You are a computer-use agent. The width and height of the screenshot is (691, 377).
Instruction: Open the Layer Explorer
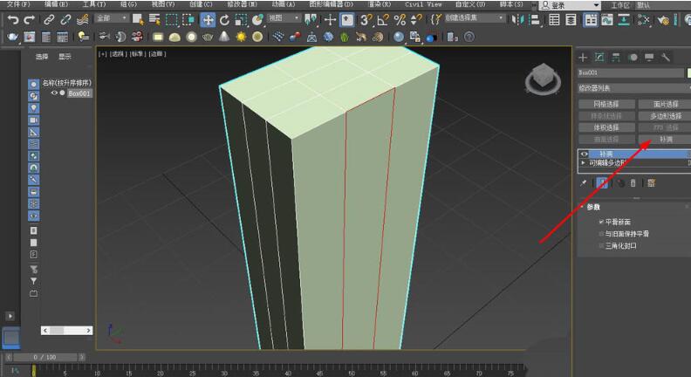tap(571, 20)
